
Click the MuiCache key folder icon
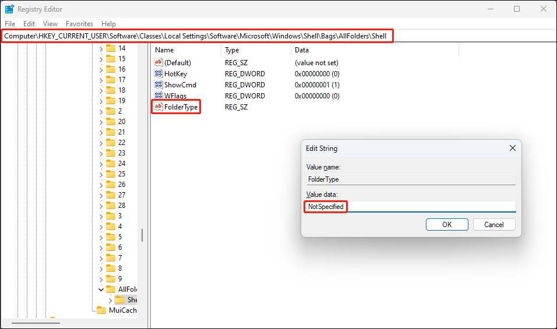101,310
